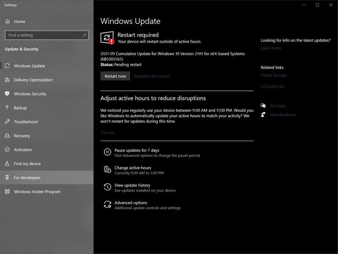Click the Delivery Optimization icon
The height and width of the screenshot is (254, 338).
click(x=7, y=80)
